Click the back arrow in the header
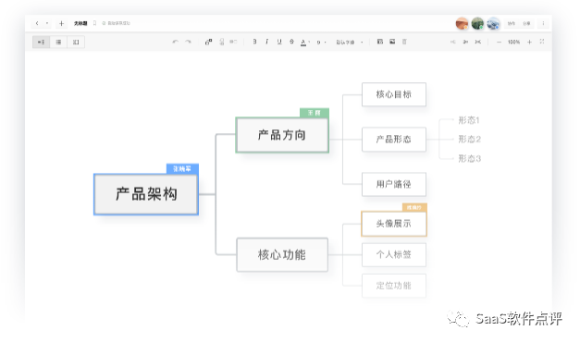Viewport: 580px width, 343px height. (x=37, y=23)
